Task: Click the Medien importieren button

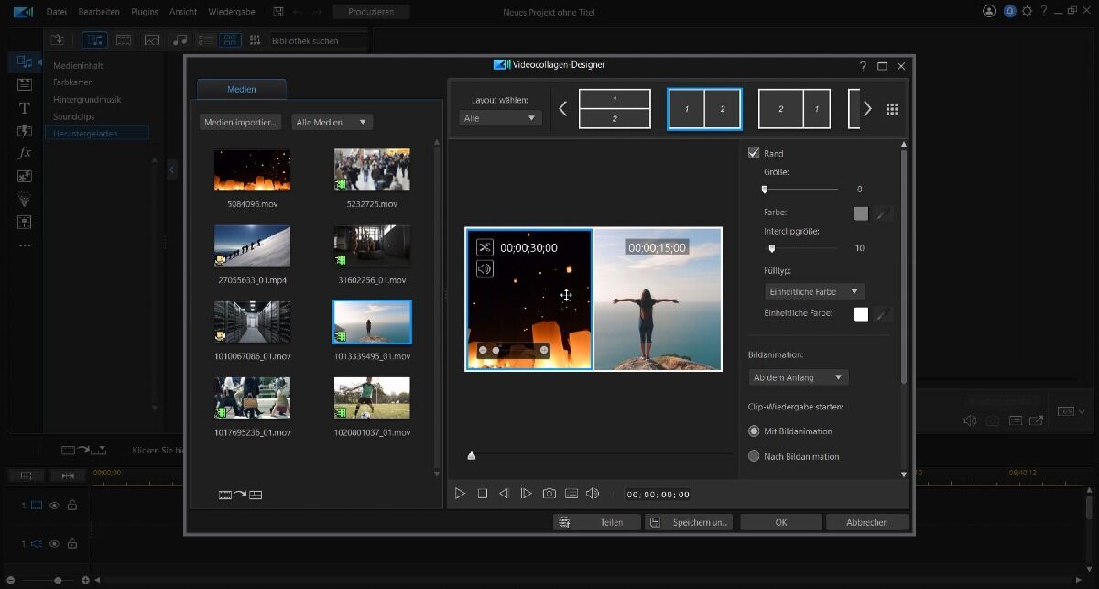Action: (x=241, y=122)
